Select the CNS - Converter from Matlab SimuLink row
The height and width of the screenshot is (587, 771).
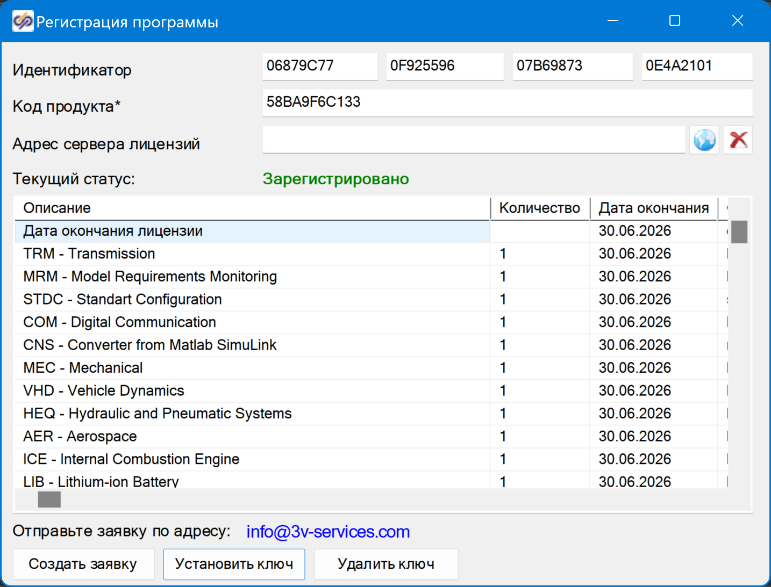tap(149, 345)
